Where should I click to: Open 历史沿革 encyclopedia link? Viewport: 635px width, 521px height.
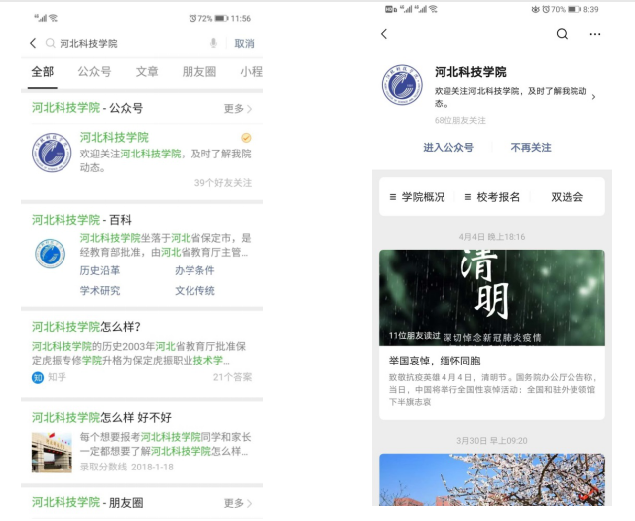[x=100, y=270]
